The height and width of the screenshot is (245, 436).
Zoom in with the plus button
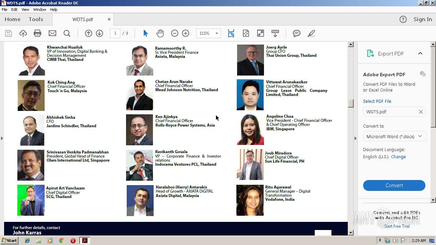(186, 33)
